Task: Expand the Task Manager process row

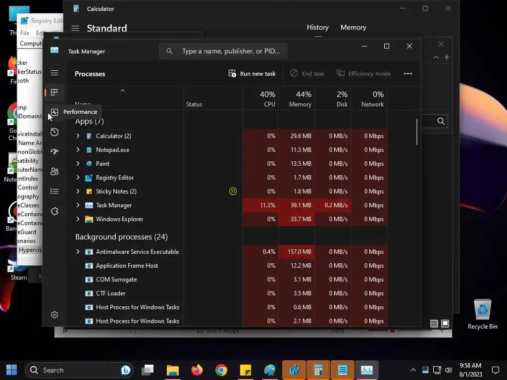Action: tap(78, 205)
